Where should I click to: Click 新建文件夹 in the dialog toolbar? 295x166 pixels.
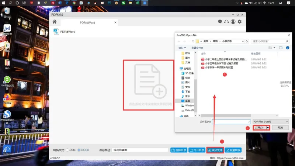pyautogui.click(x=197, y=48)
